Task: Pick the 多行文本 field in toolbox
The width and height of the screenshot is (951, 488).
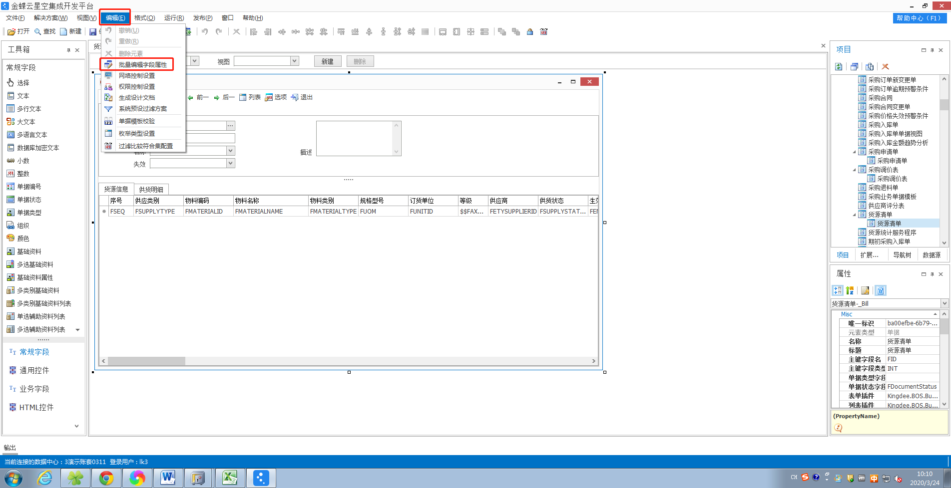Action: pyautogui.click(x=24, y=109)
